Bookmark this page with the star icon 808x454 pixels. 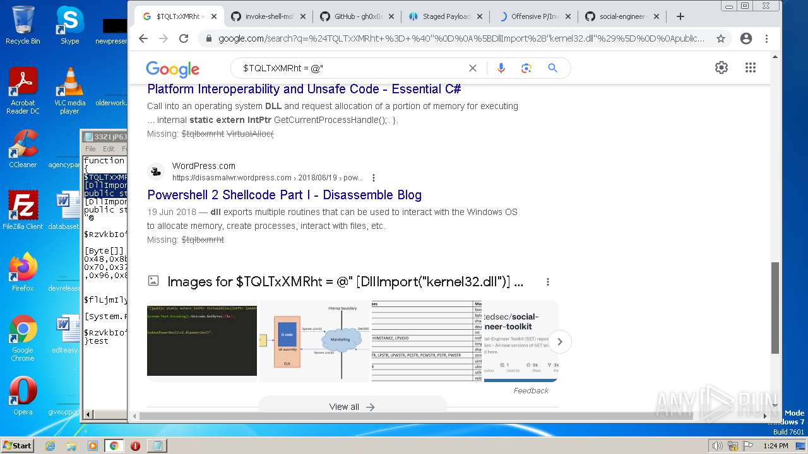pos(721,38)
